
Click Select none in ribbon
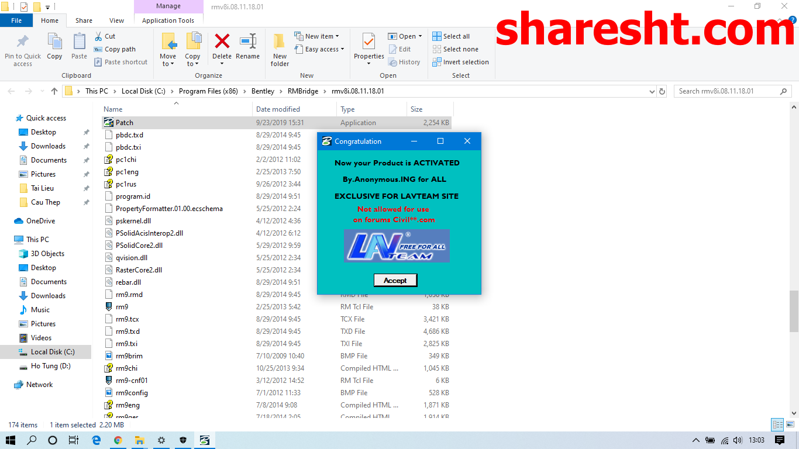(455, 49)
